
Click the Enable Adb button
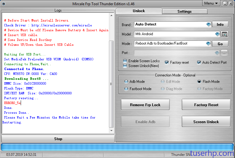pos(145,122)
